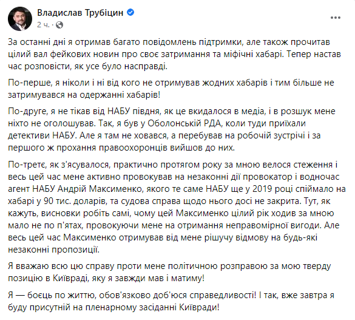Open the author name Владислав Трубіцин link
Image resolution: width=355 pixels, height=320 pixels.
click(x=80, y=13)
